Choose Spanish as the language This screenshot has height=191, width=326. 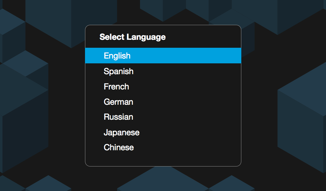163,71
